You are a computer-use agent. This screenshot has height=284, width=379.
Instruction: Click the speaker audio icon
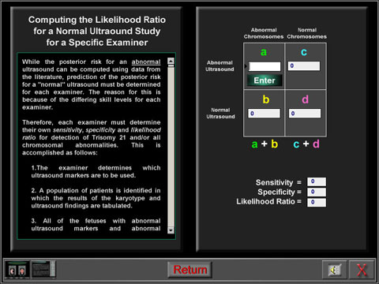[x=335, y=270]
